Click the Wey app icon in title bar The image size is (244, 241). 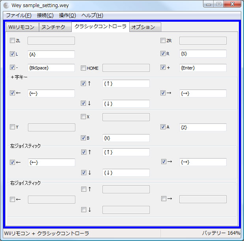[x=6, y=6]
